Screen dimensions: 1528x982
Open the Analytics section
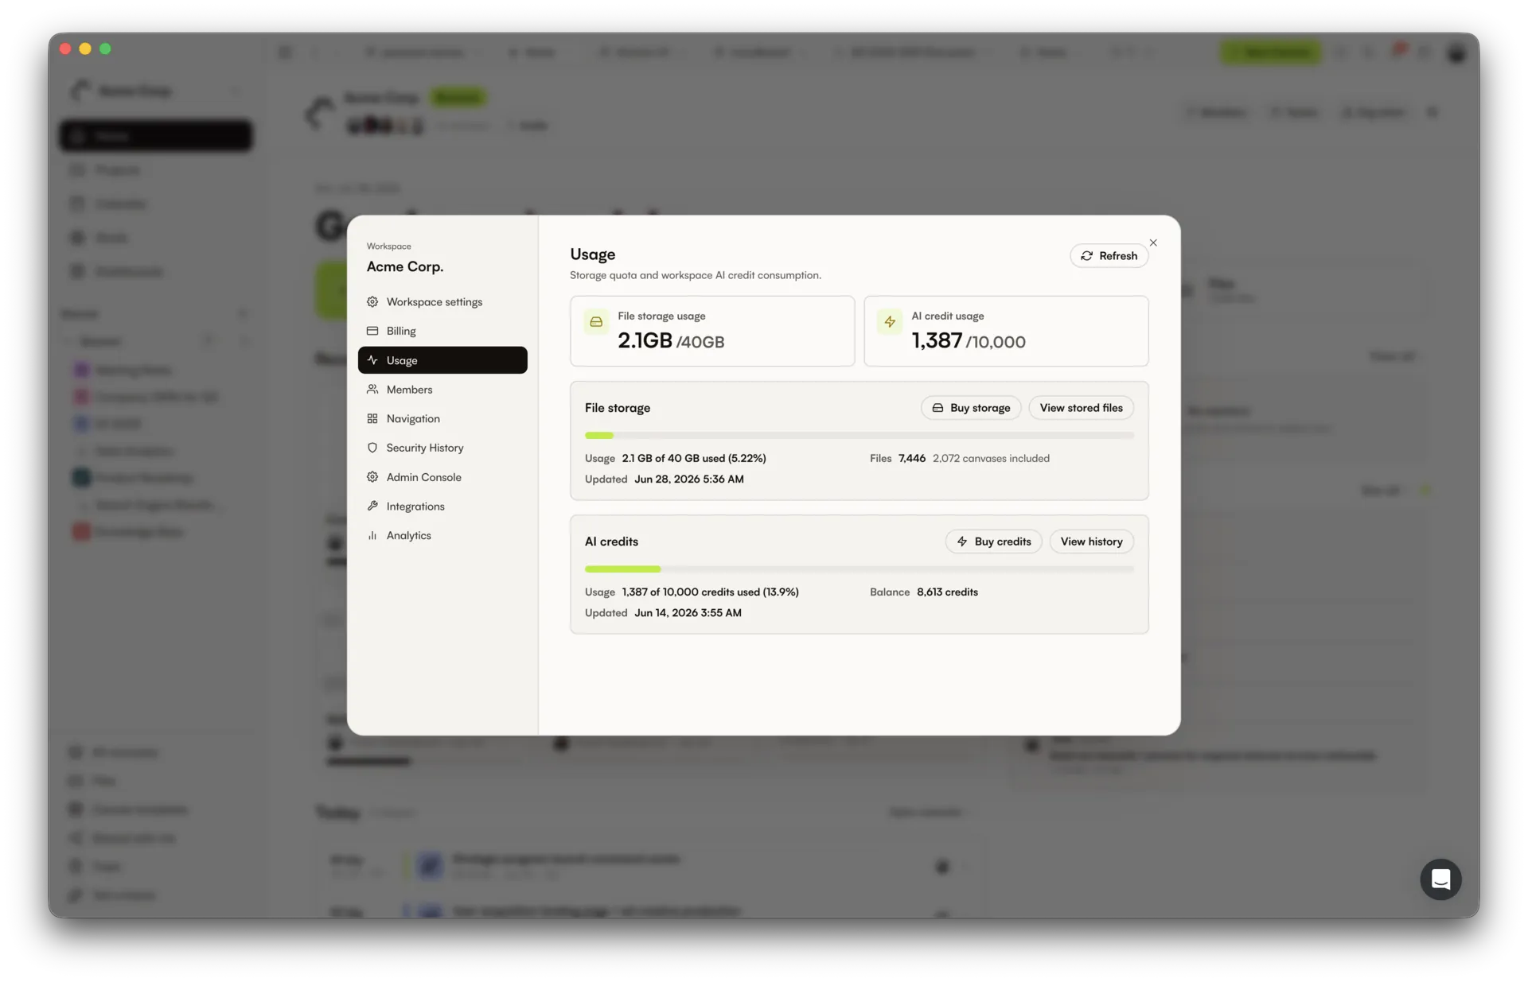pos(442,535)
